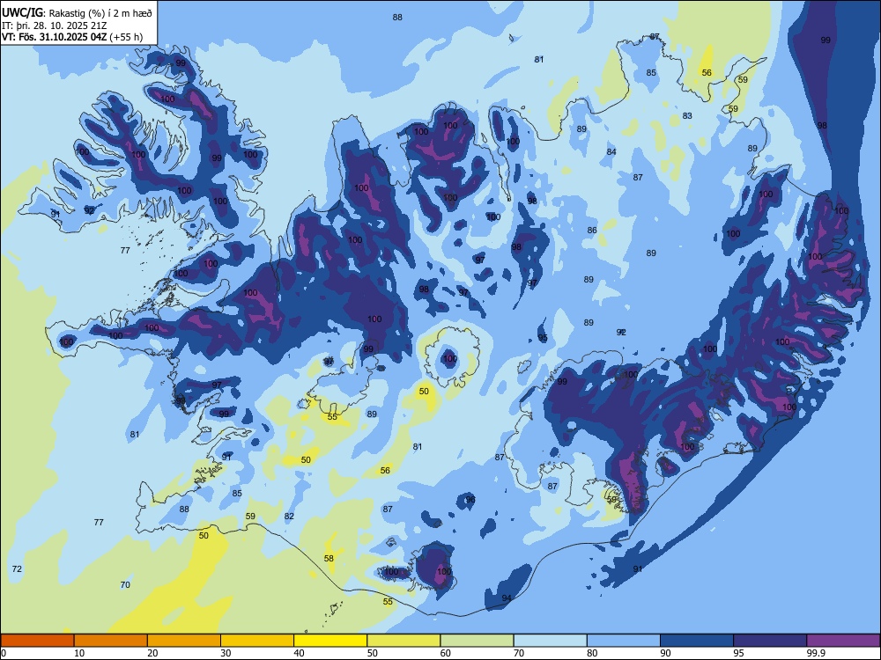Click the orange 10–20 legend color block

[111, 641]
